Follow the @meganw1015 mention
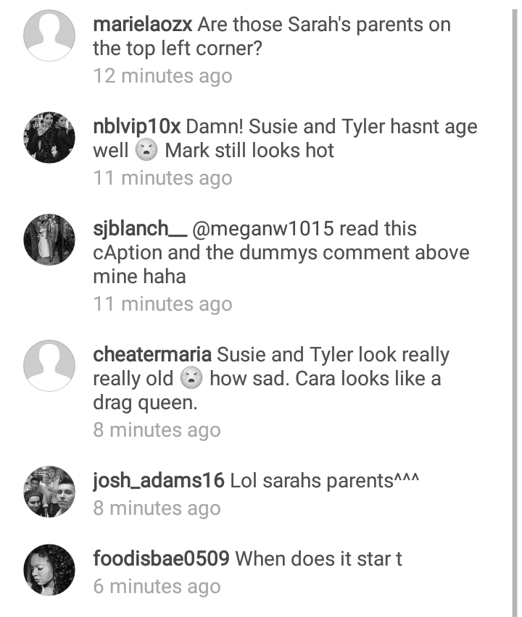This screenshot has height=617, width=522. coord(262,229)
